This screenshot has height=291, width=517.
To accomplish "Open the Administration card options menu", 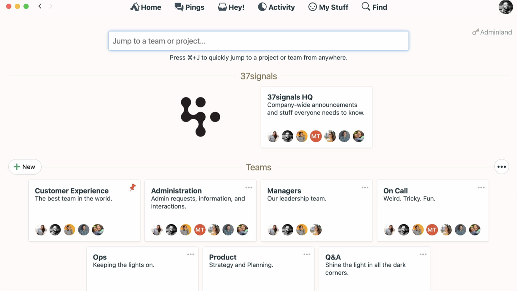I will click(x=249, y=188).
